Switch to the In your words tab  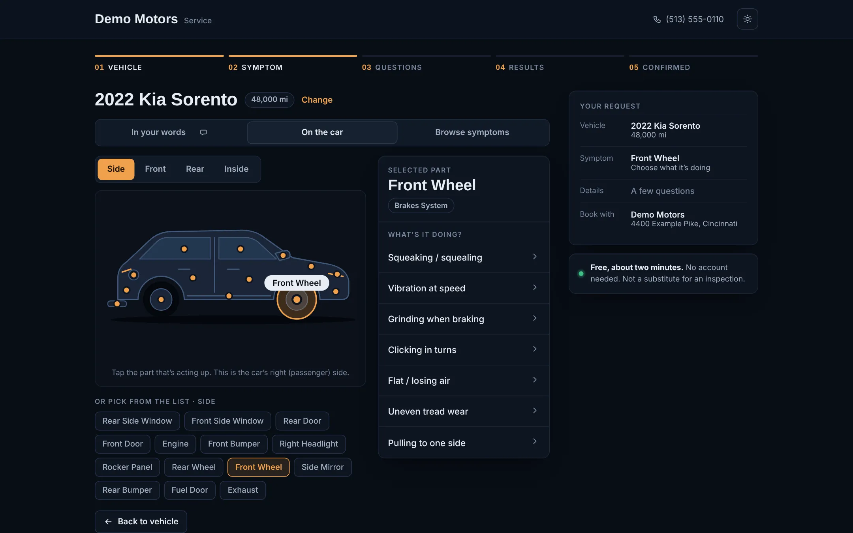pos(171,133)
